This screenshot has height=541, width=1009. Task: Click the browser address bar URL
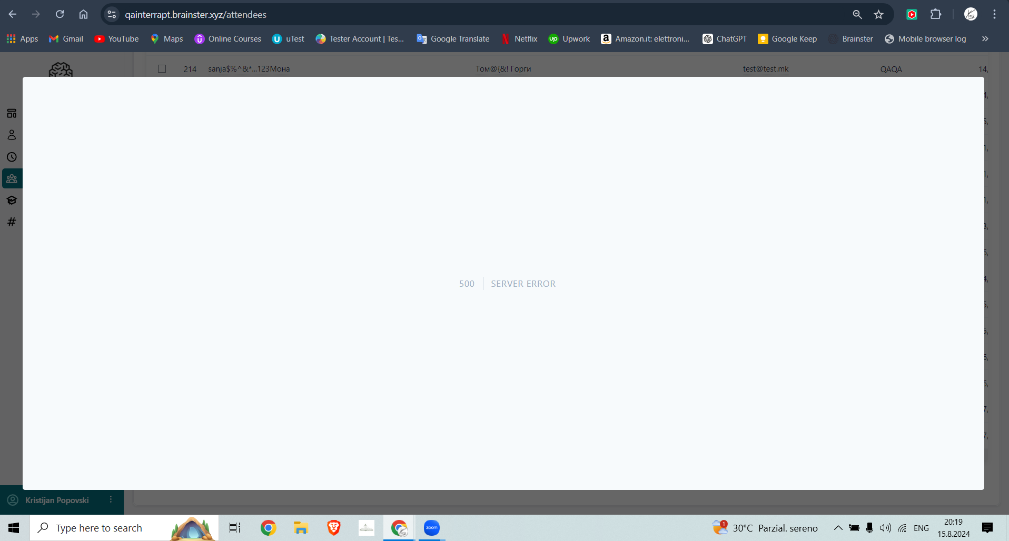coord(195,15)
